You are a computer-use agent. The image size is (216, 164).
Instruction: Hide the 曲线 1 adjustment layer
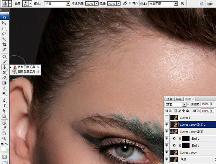167,145
